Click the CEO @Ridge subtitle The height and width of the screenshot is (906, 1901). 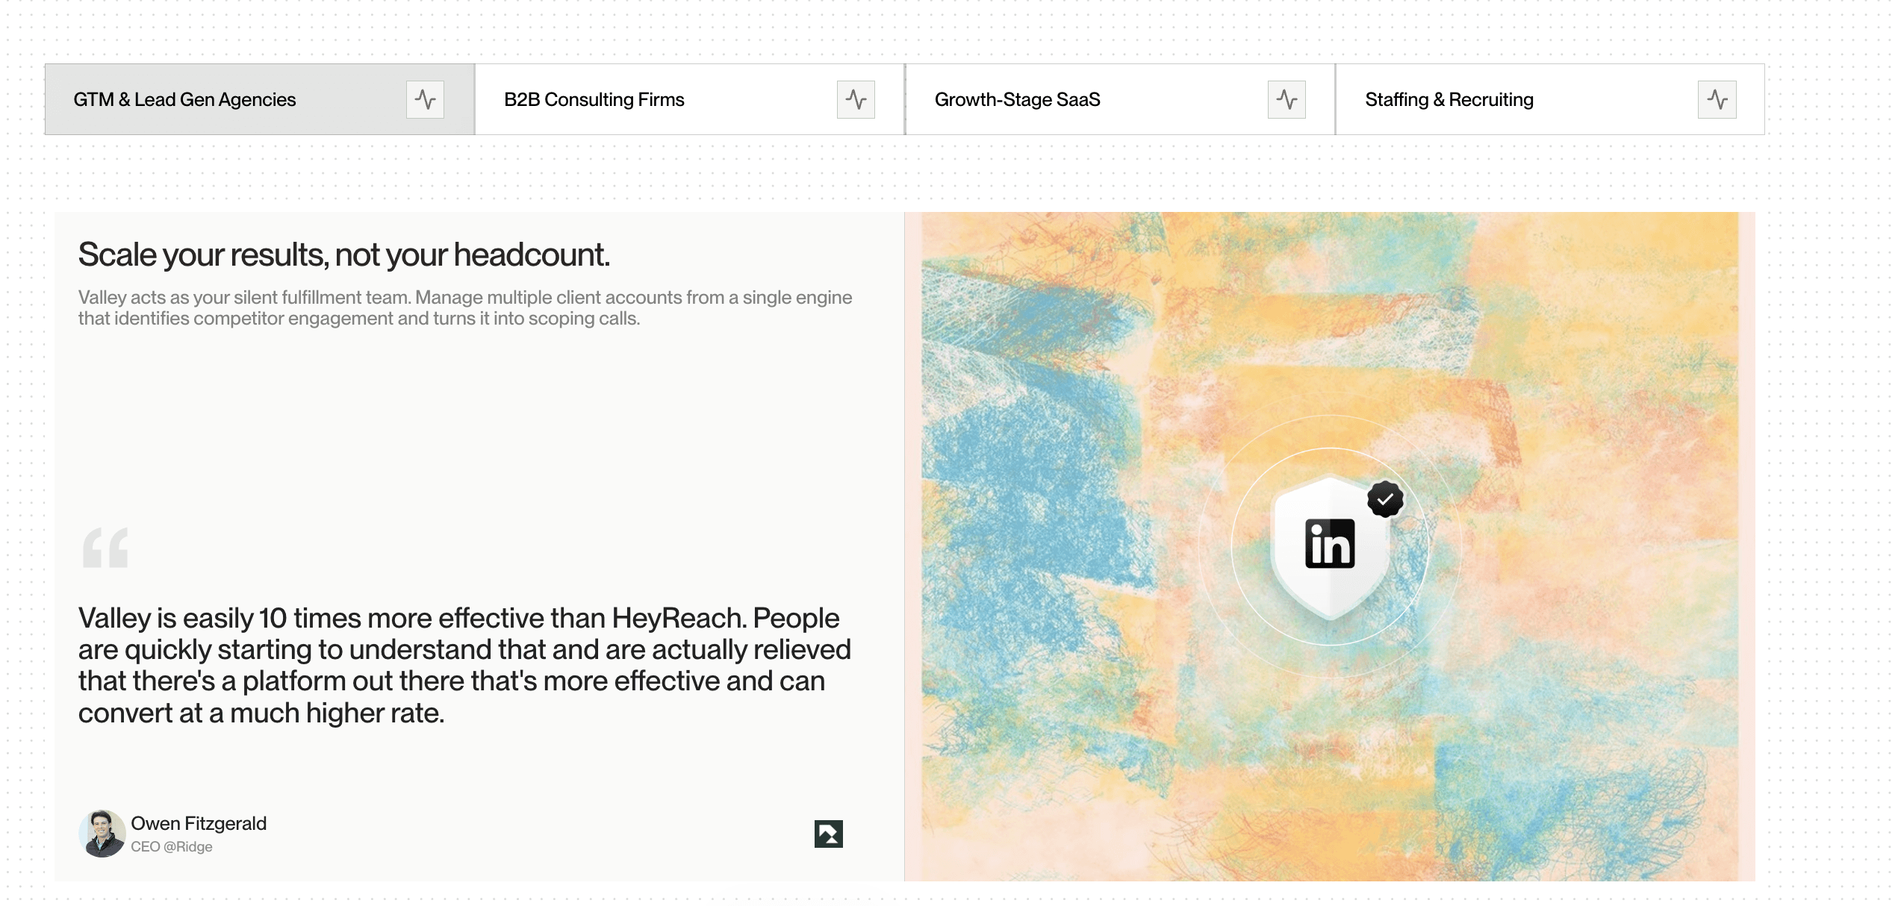point(172,847)
